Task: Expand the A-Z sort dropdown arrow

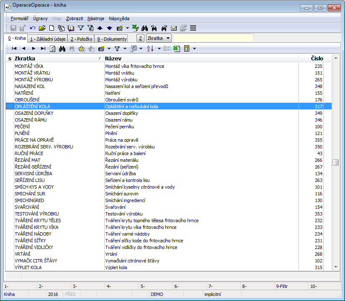Action: (159, 49)
